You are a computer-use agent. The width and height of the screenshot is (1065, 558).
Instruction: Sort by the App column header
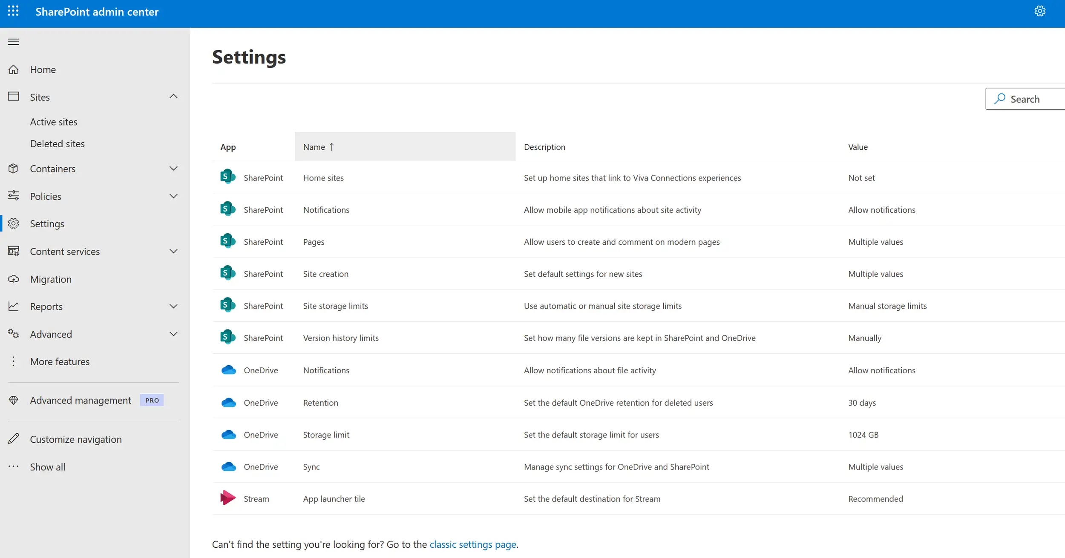pos(228,147)
